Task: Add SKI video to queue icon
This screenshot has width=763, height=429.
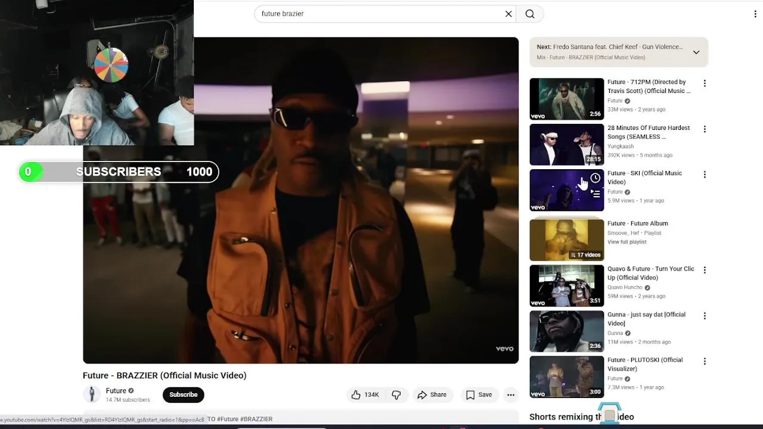Action: [x=595, y=194]
